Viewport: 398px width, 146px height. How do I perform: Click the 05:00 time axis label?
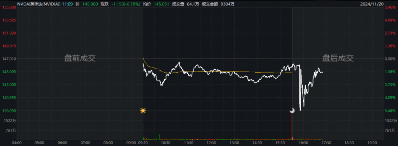coord(40,143)
